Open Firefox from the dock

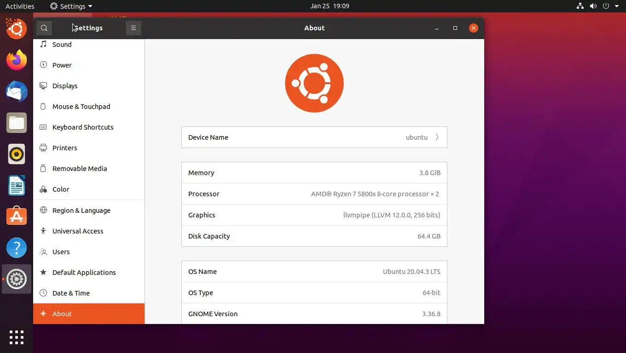click(x=17, y=60)
